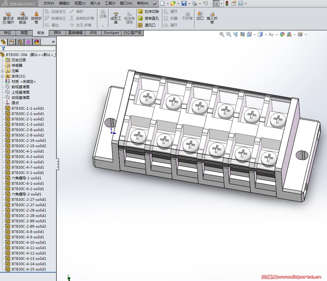Open the DimXpertManager tab

[28, 42]
